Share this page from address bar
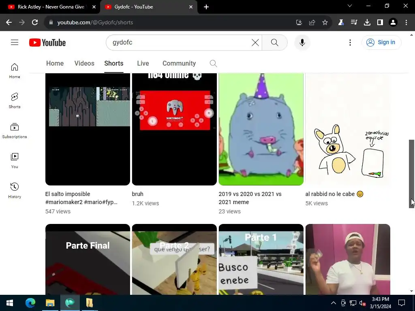Viewport: 415px width, 311px height. 312,23
